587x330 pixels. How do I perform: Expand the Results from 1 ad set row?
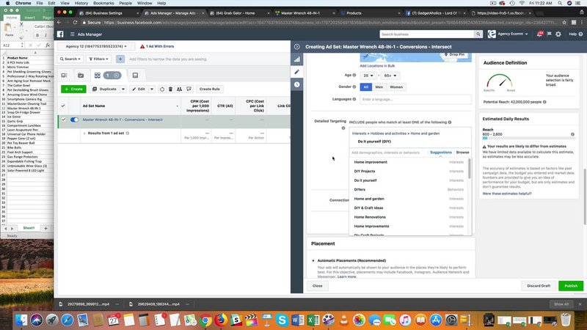point(84,133)
